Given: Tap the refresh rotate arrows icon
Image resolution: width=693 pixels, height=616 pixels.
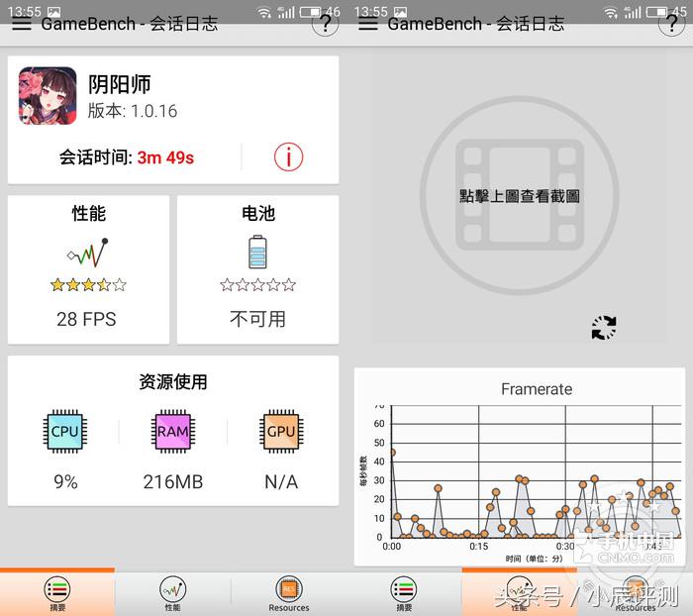Looking at the screenshot, I should (604, 328).
